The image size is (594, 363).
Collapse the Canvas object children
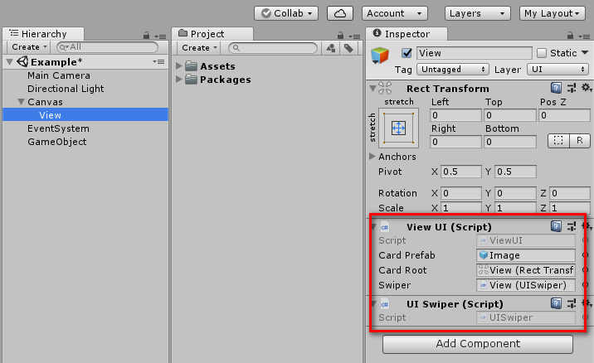click(x=22, y=102)
